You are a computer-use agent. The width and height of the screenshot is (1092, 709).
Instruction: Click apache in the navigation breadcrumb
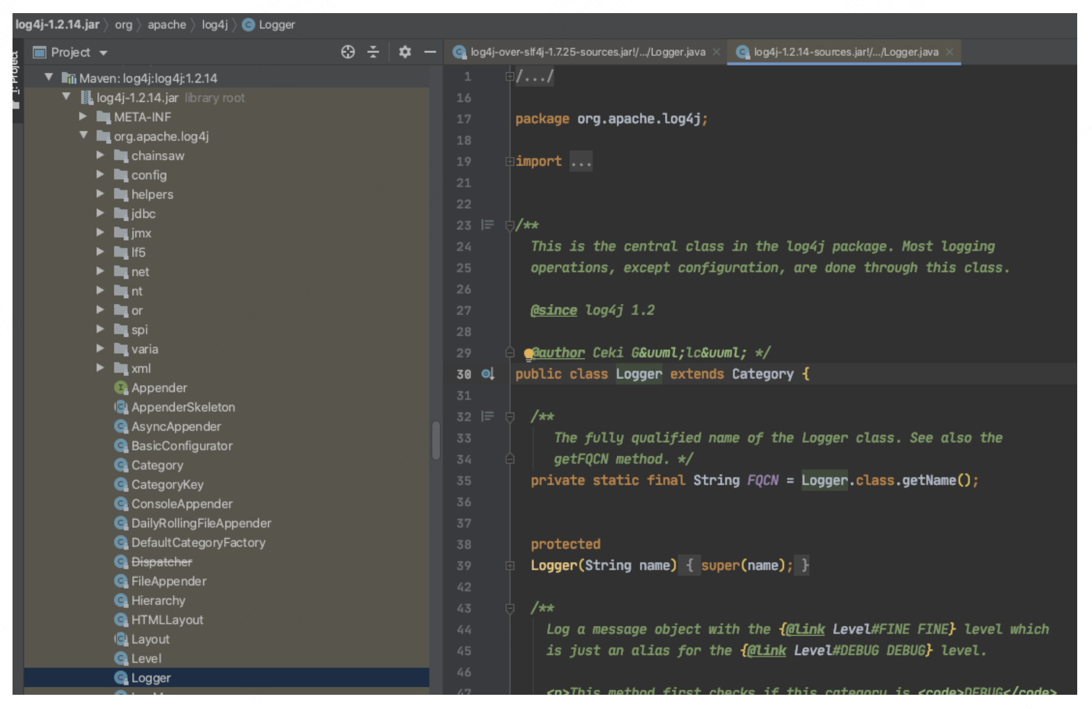(x=167, y=24)
